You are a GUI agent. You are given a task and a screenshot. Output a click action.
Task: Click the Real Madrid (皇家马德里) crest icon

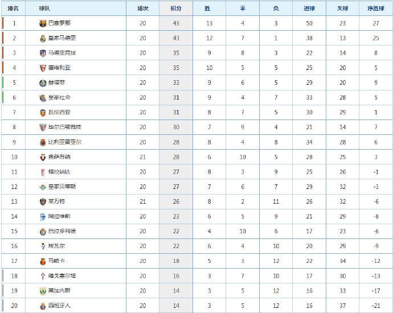[x=43, y=38]
